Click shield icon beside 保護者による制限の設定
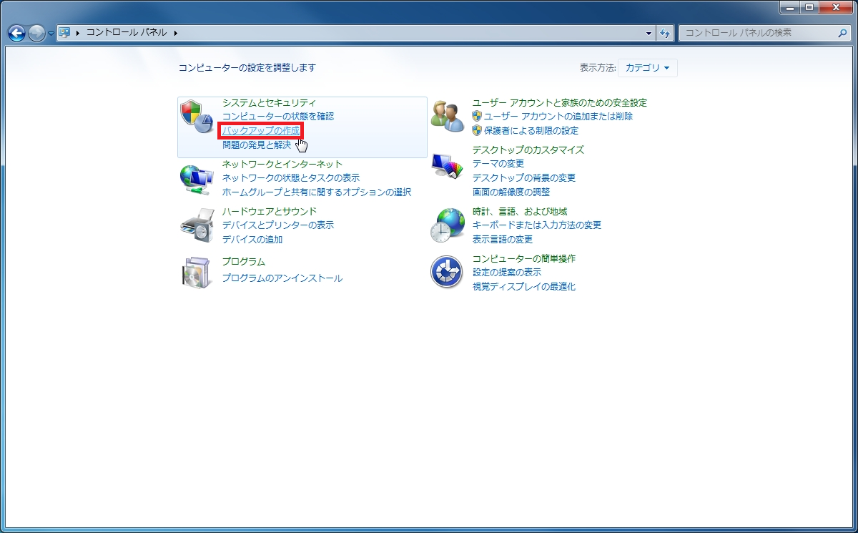Screen dimensions: 858x533 point(477,130)
